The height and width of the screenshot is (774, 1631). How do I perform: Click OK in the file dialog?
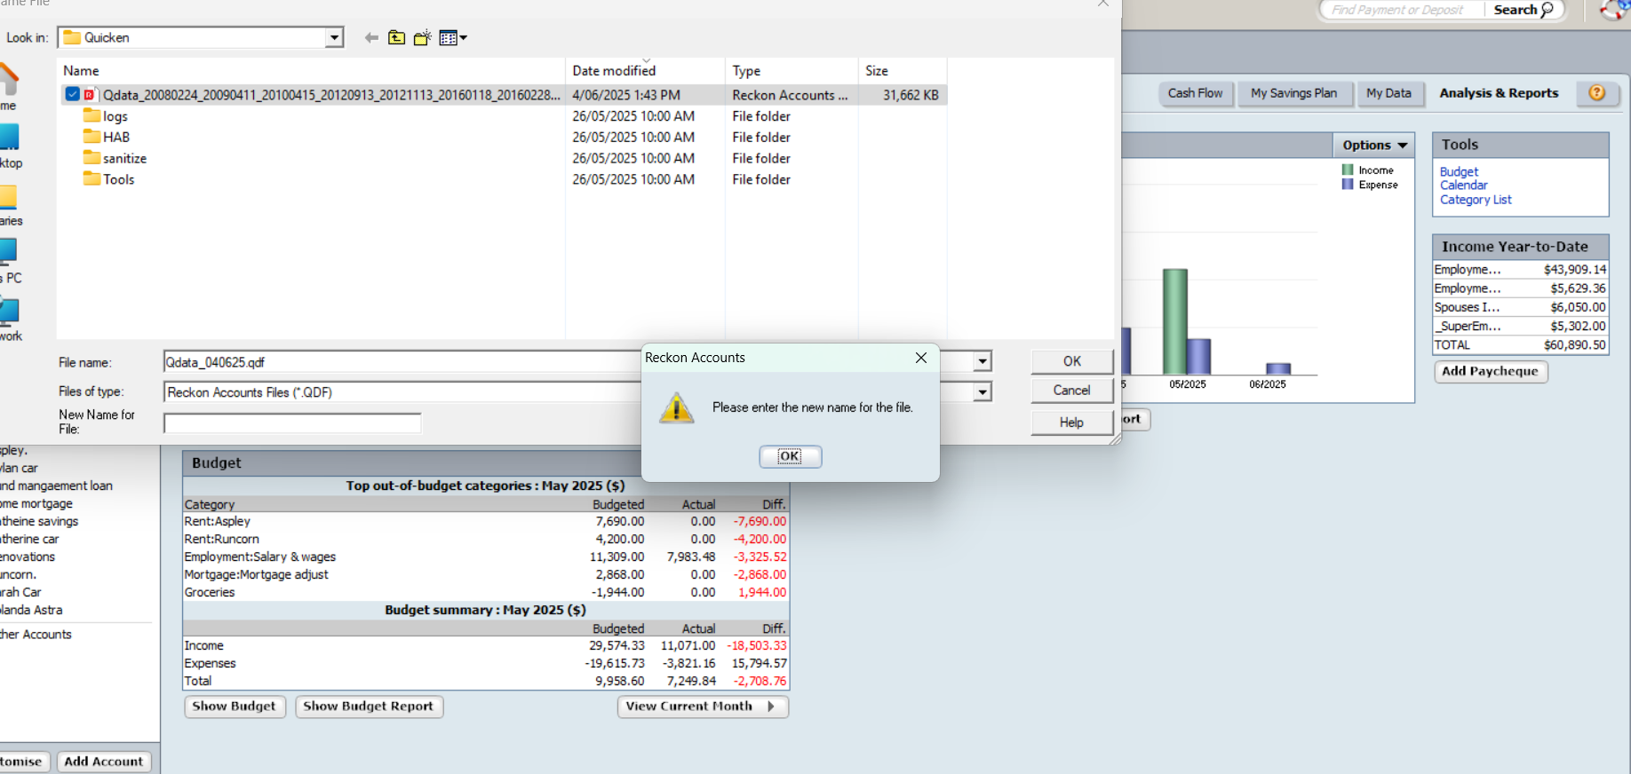pyautogui.click(x=1072, y=361)
